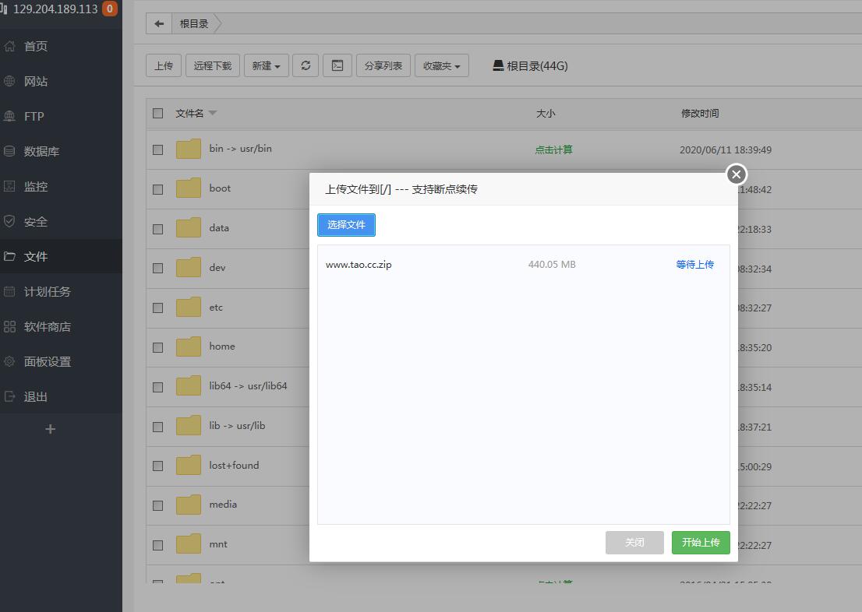862x612 pixels.
Task: Open the terminal icon in the toolbar
Action: click(x=337, y=65)
